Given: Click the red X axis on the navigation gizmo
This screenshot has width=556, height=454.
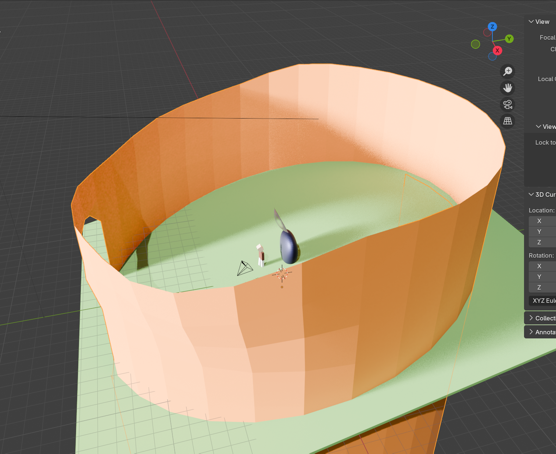Looking at the screenshot, I should pos(497,51).
